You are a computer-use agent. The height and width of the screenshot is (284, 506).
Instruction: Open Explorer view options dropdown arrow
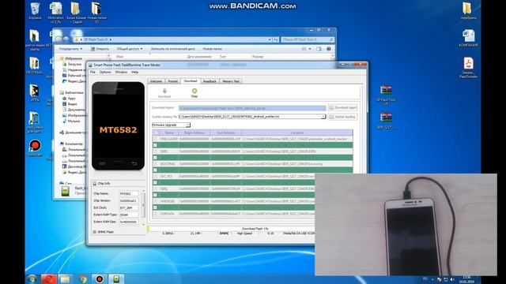pyautogui.click(x=310, y=49)
